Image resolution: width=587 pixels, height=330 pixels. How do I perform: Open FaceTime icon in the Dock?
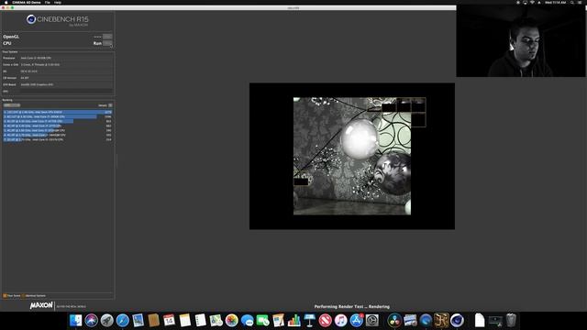tap(263, 321)
